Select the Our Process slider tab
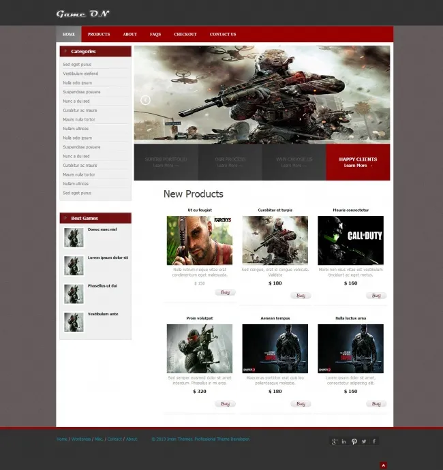443x470 pixels. pyautogui.click(x=230, y=162)
